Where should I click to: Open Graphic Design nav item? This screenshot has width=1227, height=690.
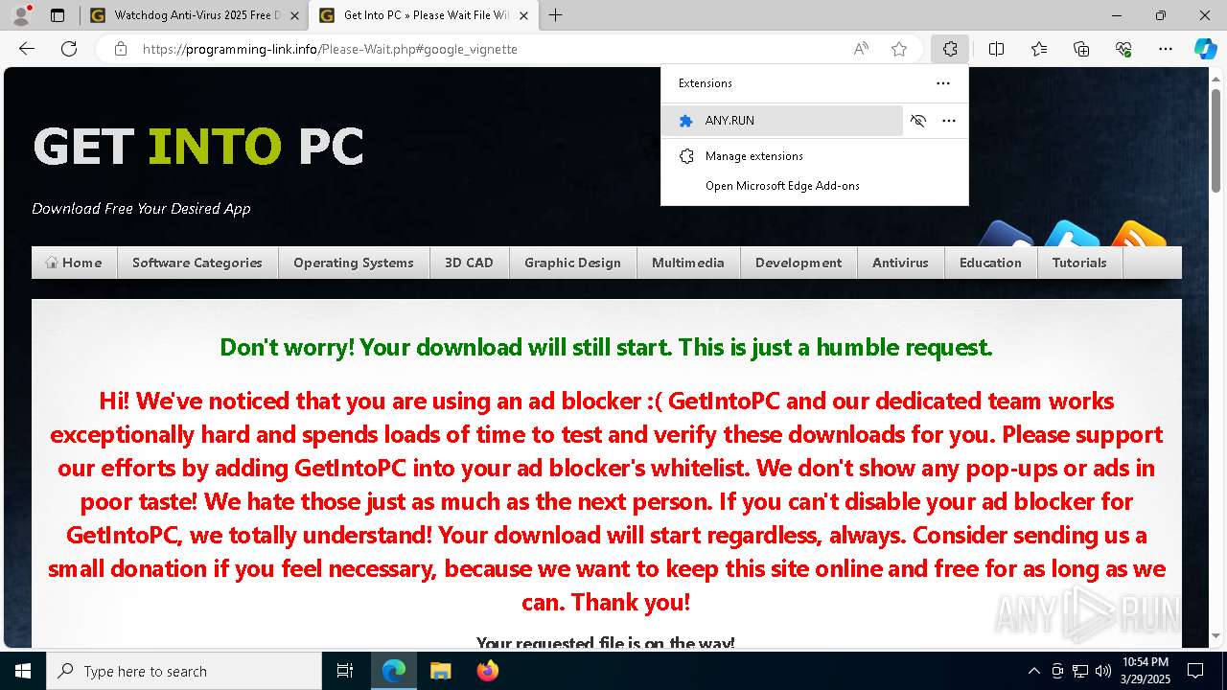tap(572, 263)
